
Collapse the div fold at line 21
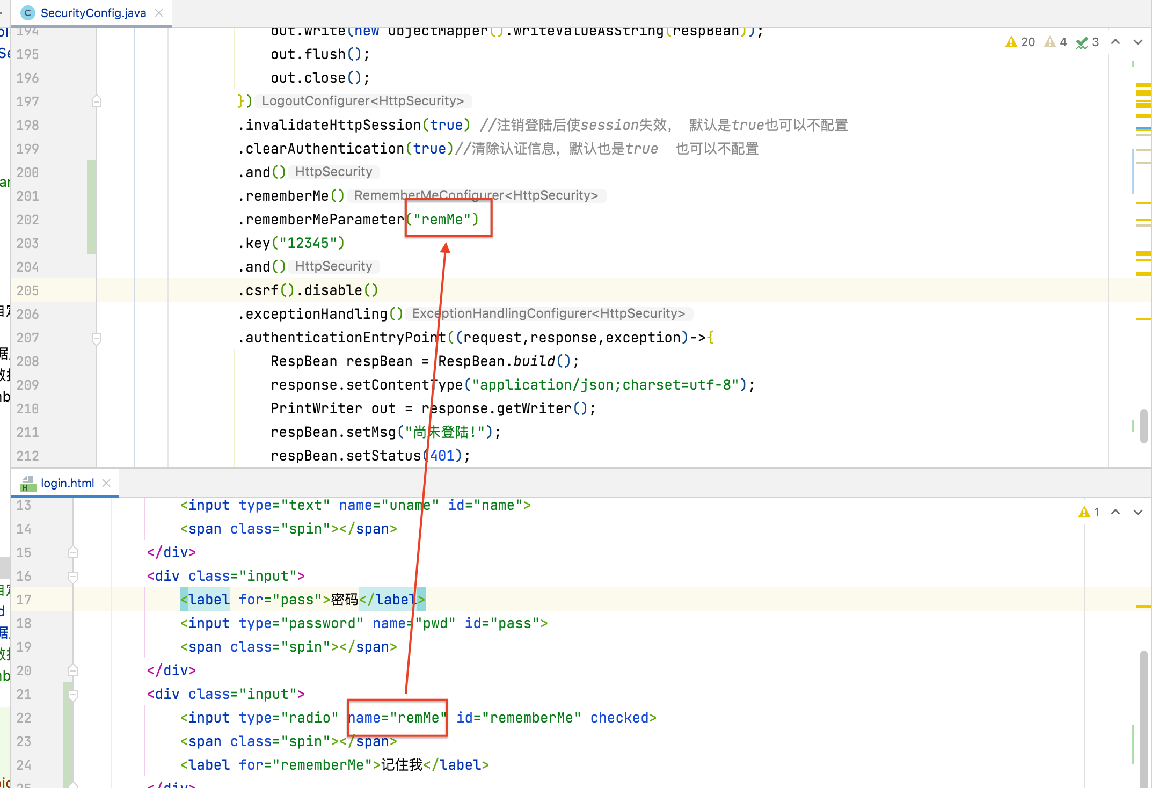pyautogui.click(x=73, y=695)
